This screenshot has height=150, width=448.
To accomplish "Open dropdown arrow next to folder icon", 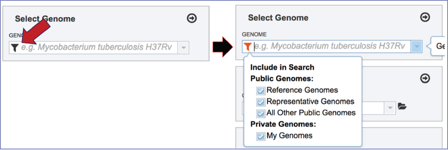I will [x=390, y=108].
